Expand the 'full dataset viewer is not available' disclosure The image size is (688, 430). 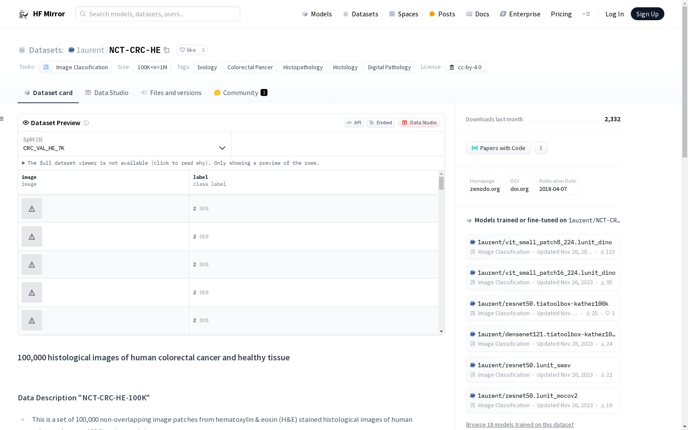[x=171, y=163]
